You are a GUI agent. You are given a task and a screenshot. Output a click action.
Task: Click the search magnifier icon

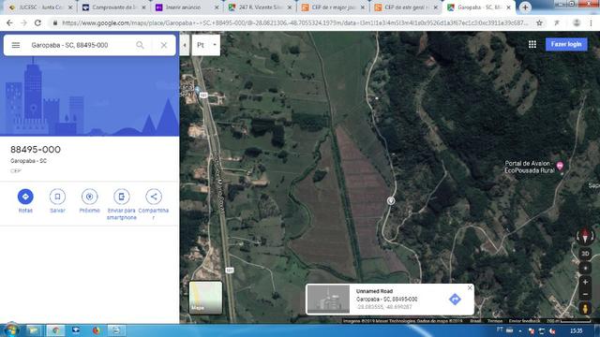pyautogui.click(x=140, y=45)
